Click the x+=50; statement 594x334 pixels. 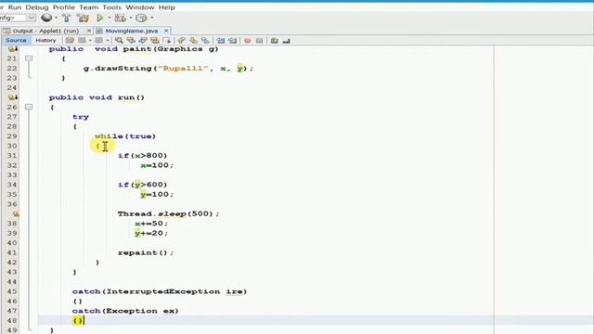tap(150, 224)
